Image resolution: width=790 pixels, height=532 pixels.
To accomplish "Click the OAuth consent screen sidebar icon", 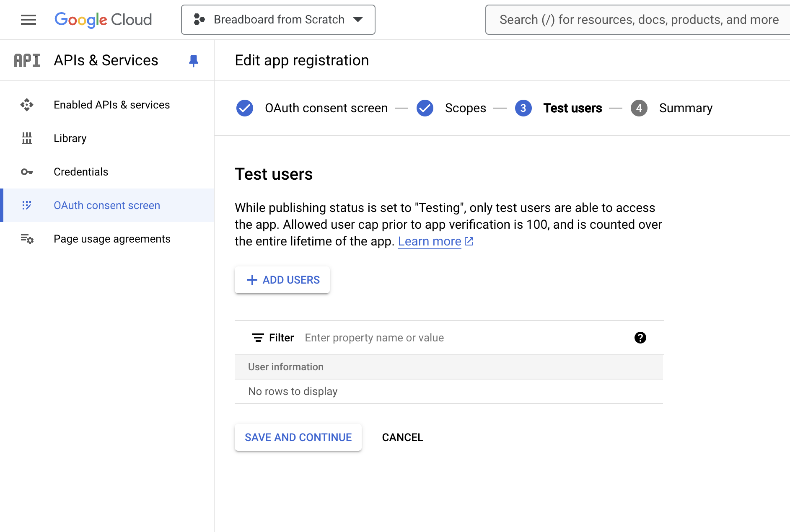I will click(27, 205).
